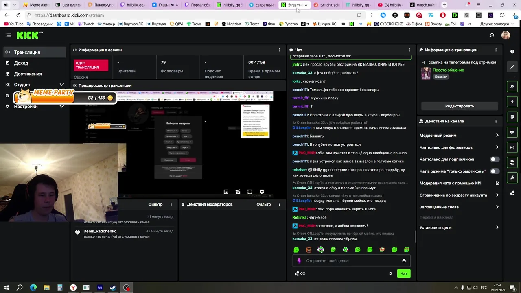Screen dimensions: 521x293
Task: Enter fullscreen in stream preview
Action: pos(250,192)
